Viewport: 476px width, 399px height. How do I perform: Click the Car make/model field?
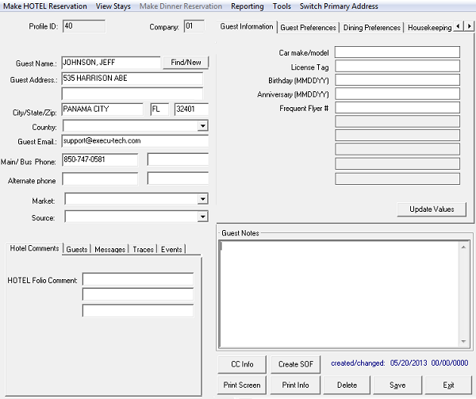[x=397, y=52]
